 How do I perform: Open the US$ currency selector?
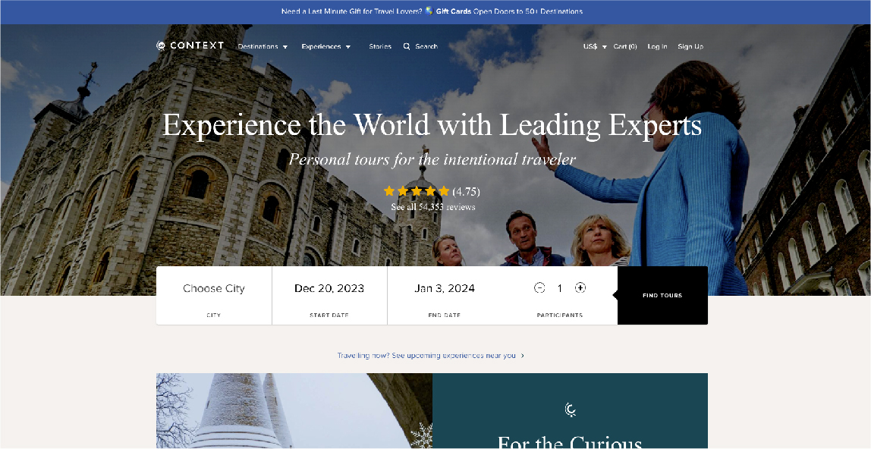pyautogui.click(x=593, y=46)
